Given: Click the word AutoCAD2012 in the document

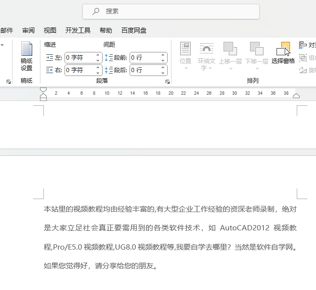Looking at the screenshot, I should [x=245, y=228].
